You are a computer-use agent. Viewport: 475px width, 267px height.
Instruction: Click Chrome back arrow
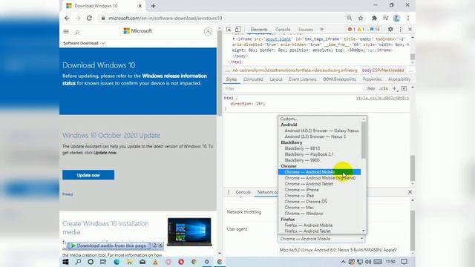point(67,18)
